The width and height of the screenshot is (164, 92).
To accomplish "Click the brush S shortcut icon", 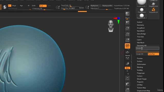I will click(58, 7).
